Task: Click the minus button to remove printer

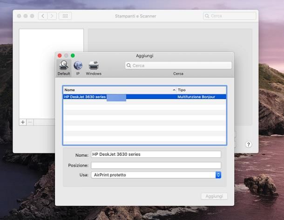Action: (30, 122)
